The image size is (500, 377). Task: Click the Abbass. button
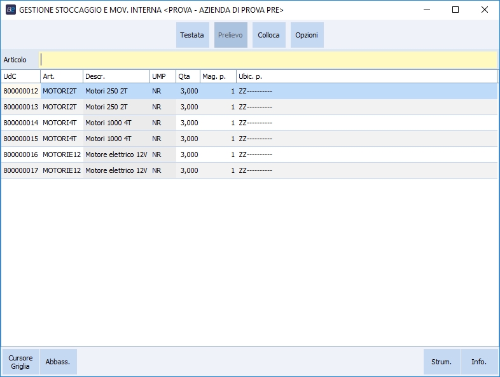click(x=58, y=362)
